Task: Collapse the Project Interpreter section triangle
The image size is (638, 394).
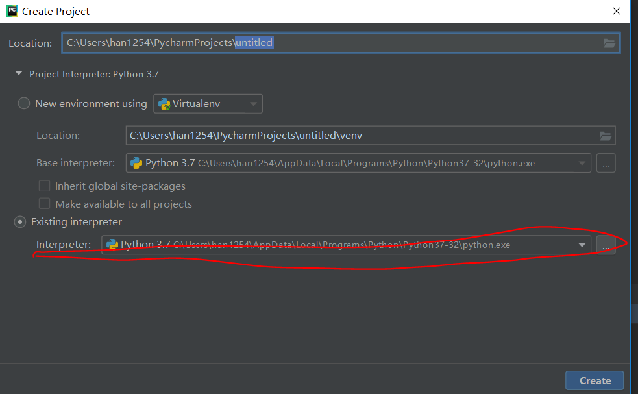Action: point(19,74)
